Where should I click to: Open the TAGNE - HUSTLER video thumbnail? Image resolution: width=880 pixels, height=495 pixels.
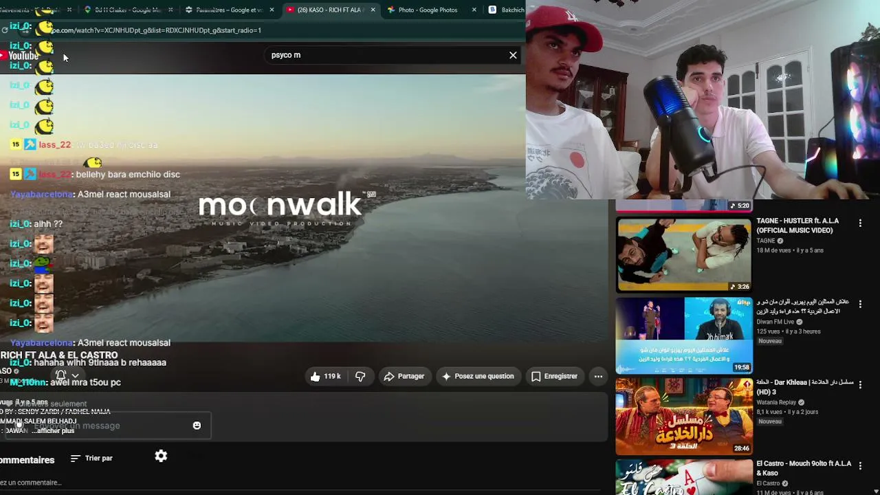684,254
